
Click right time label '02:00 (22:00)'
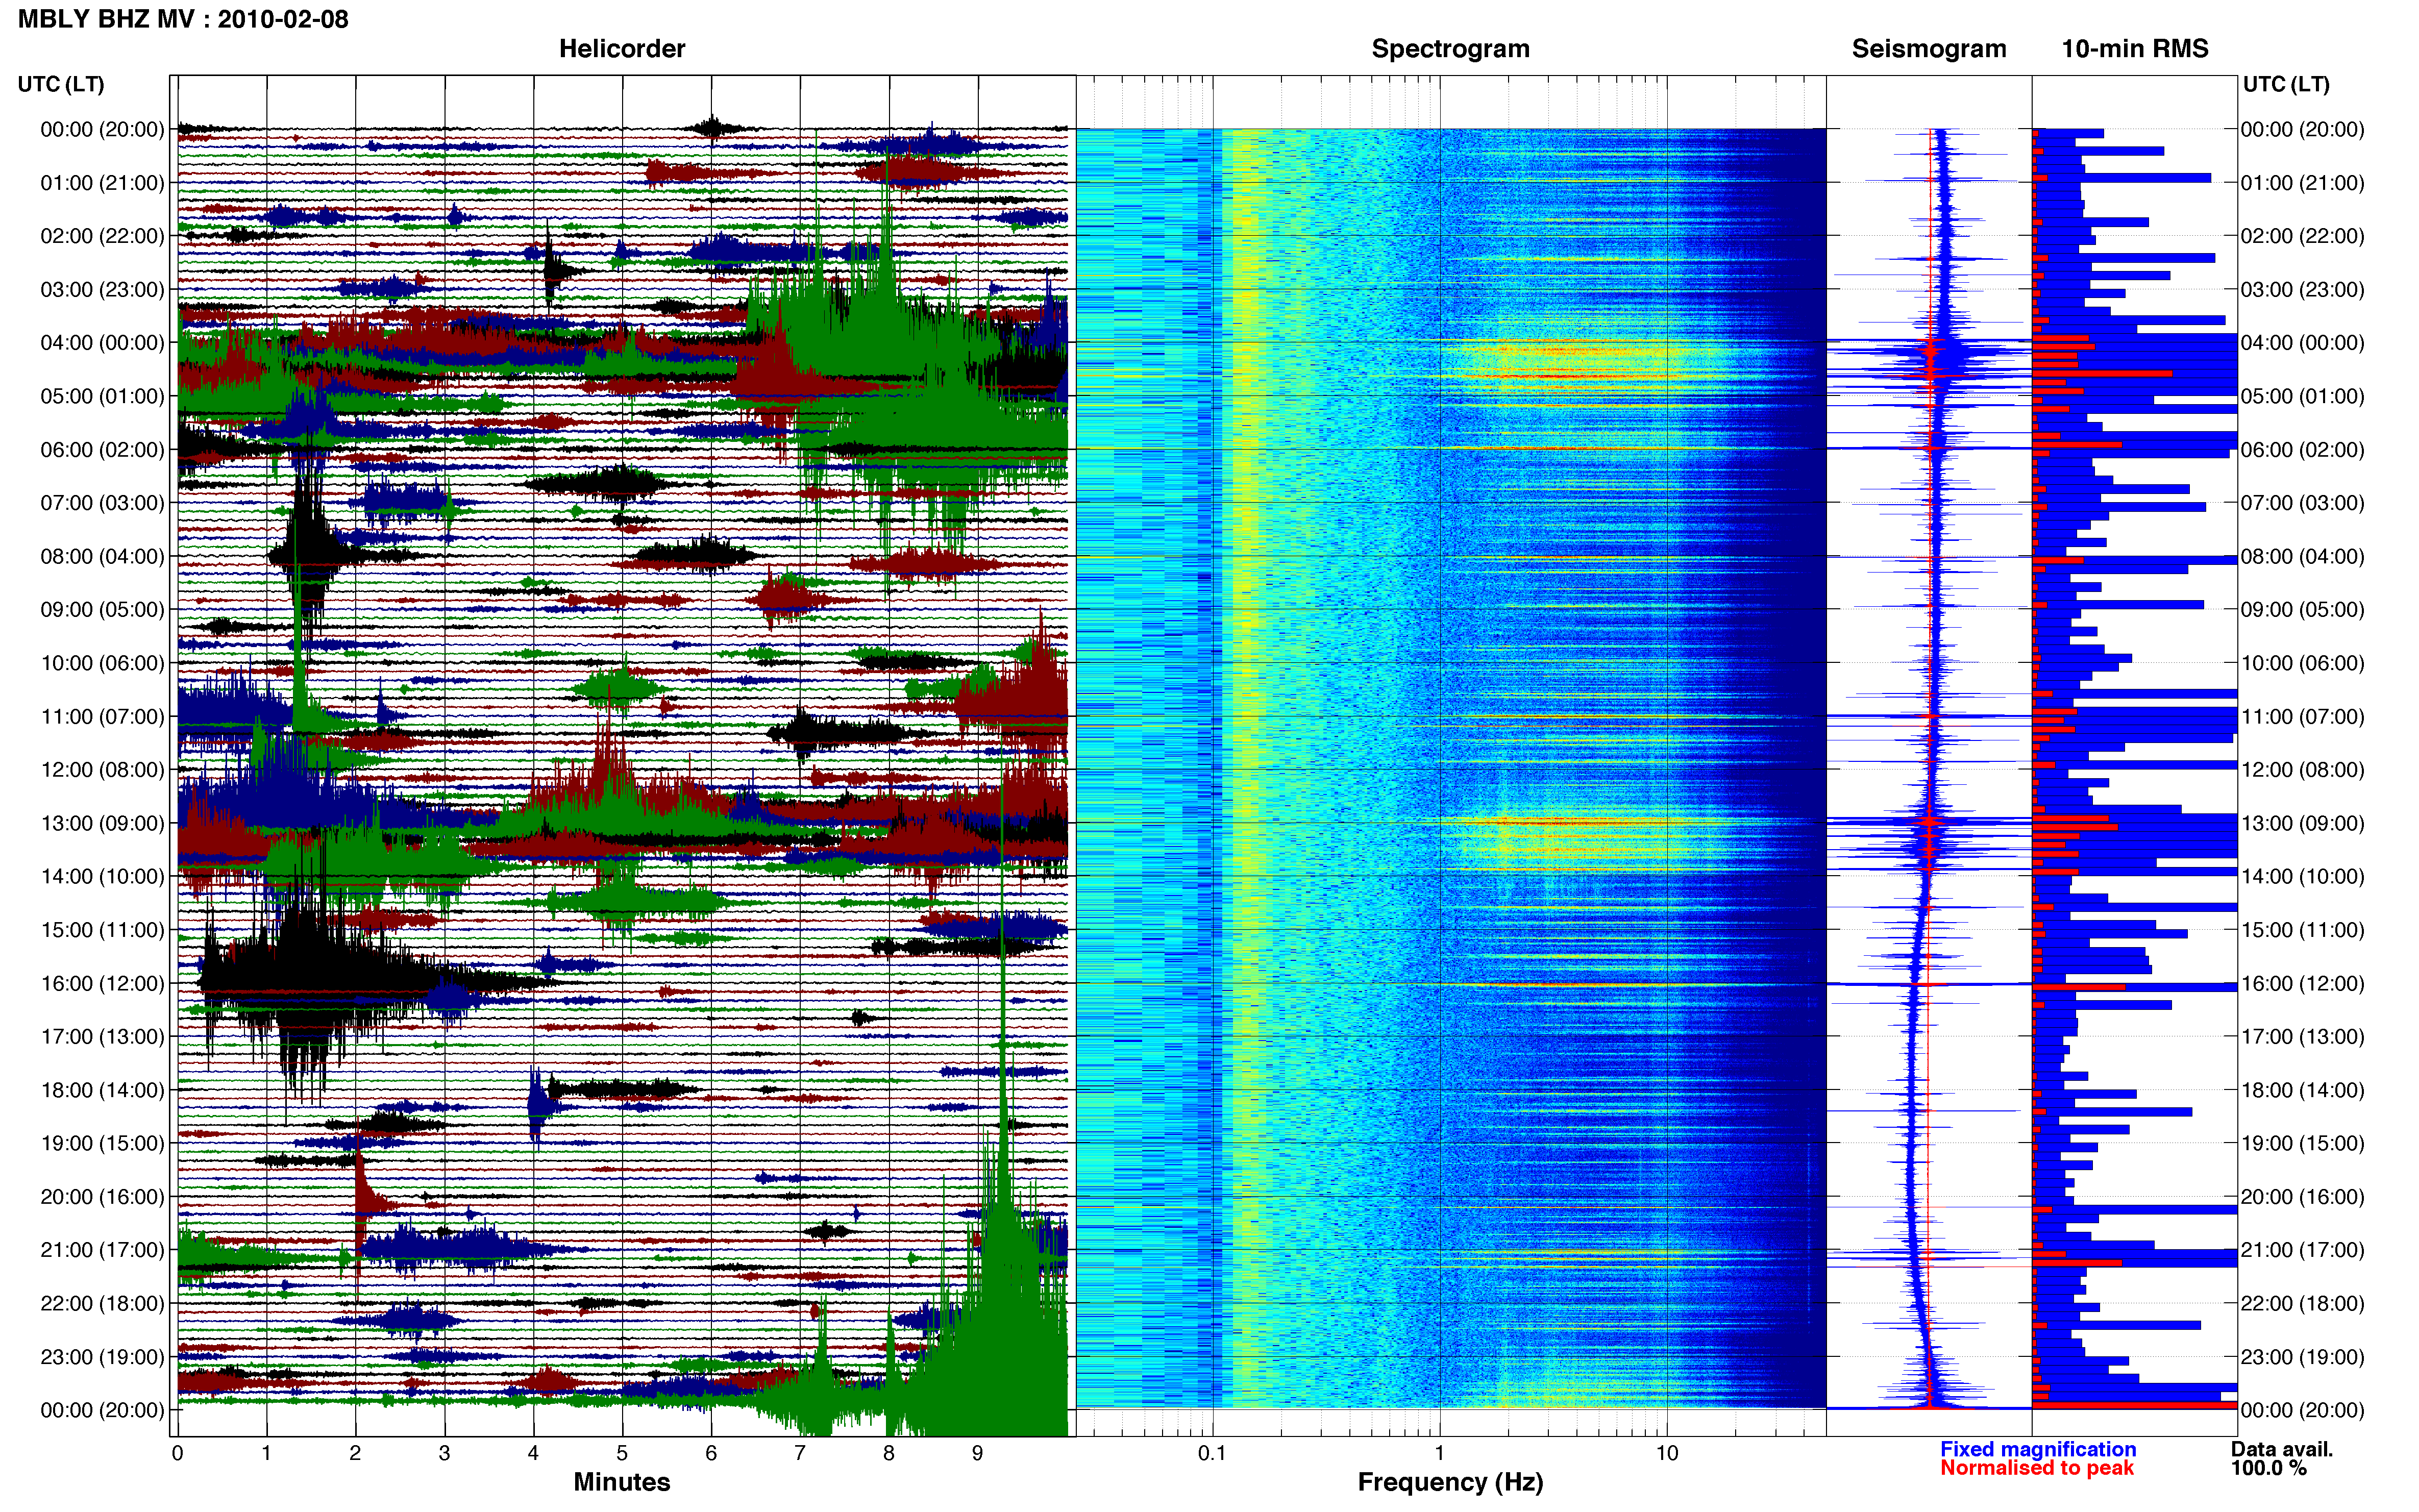(x=2303, y=236)
